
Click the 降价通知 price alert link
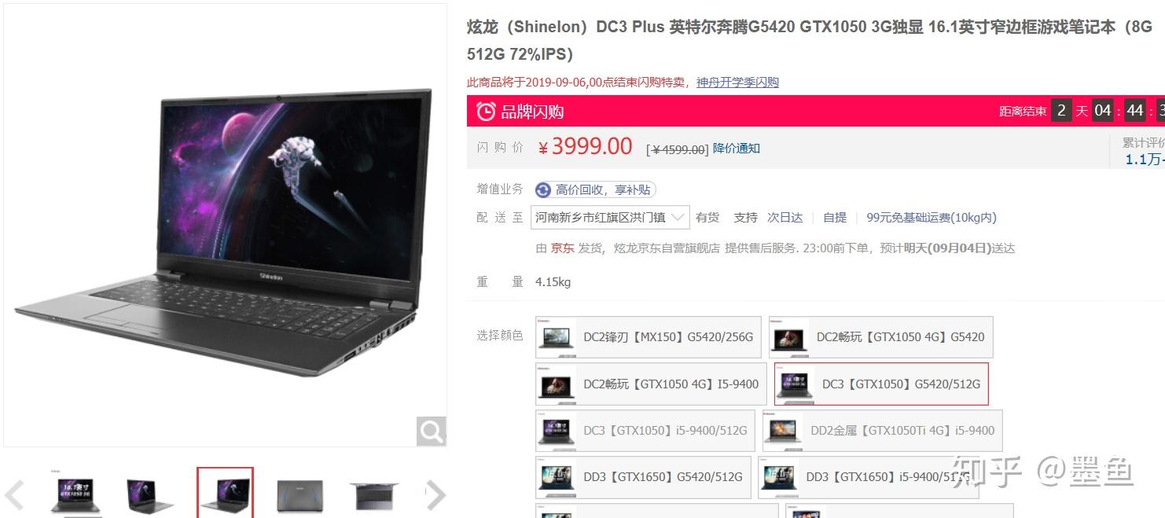click(x=737, y=148)
